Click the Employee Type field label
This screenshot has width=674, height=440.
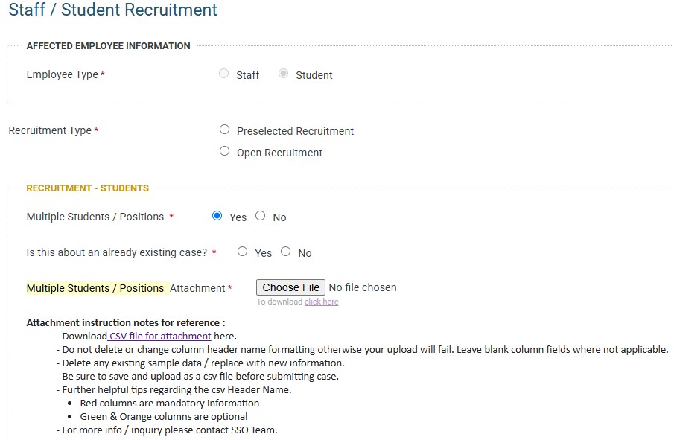click(x=63, y=75)
